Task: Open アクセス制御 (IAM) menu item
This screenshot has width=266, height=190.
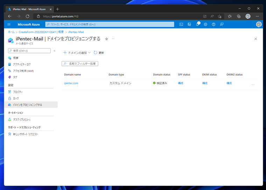Action: pyautogui.click(x=23, y=71)
